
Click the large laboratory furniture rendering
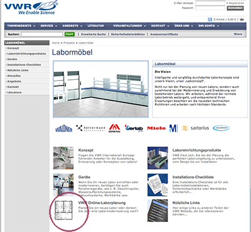click(x=101, y=89)
